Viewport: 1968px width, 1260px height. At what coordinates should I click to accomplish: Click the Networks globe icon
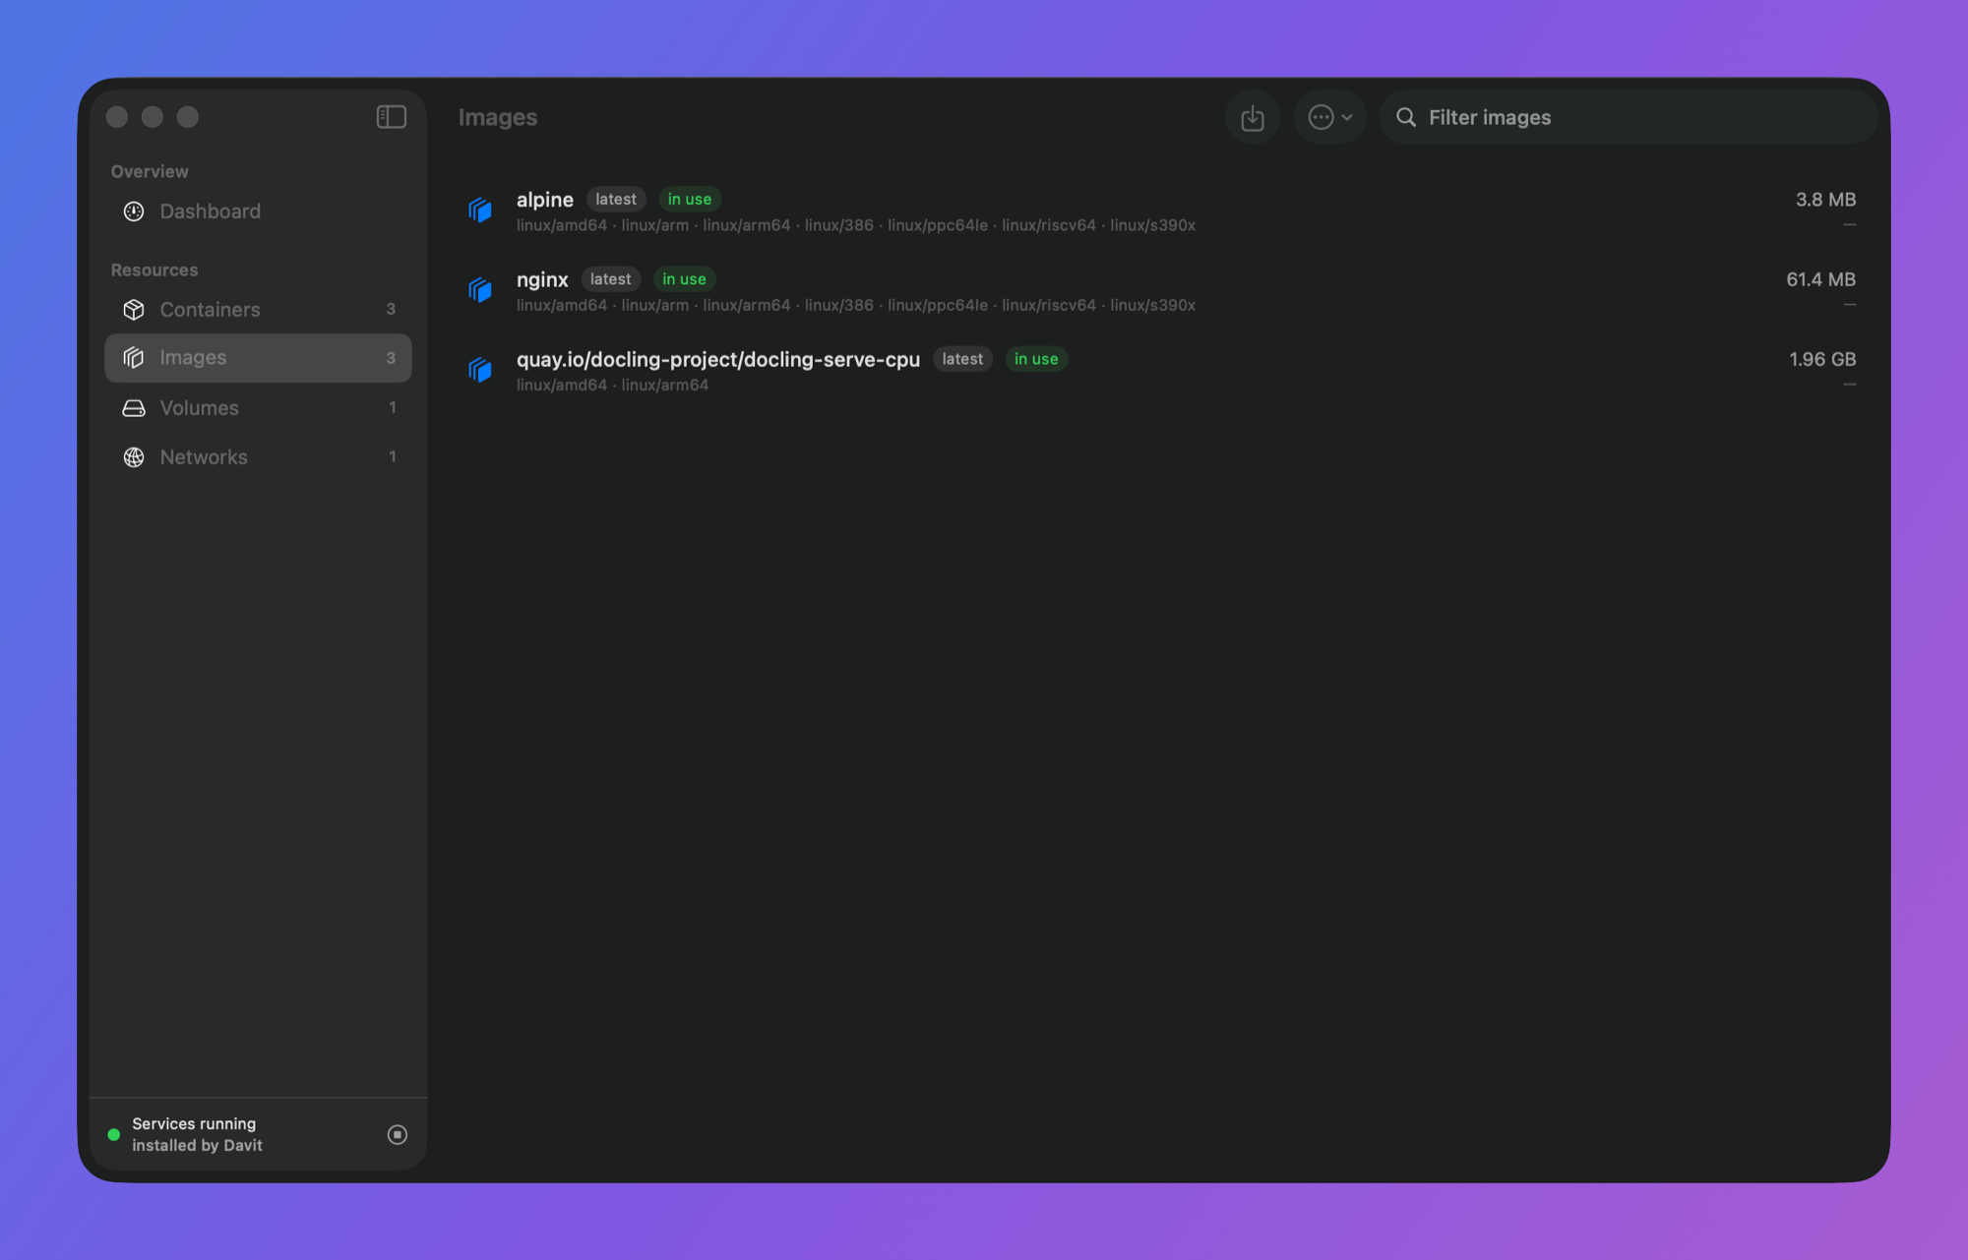(134, 456)
